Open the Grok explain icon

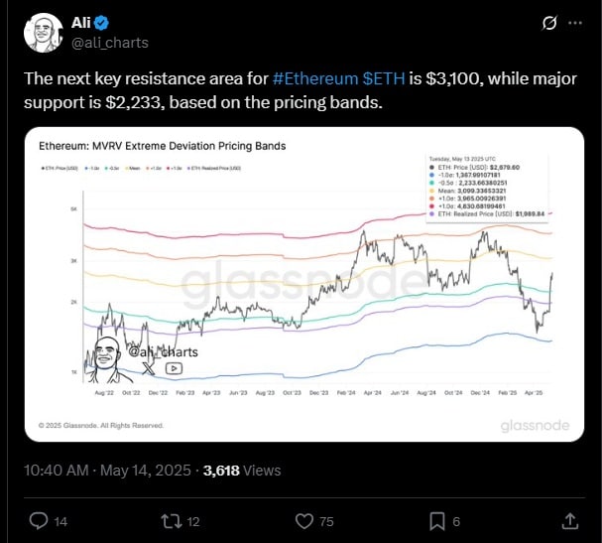coord(549,23)
